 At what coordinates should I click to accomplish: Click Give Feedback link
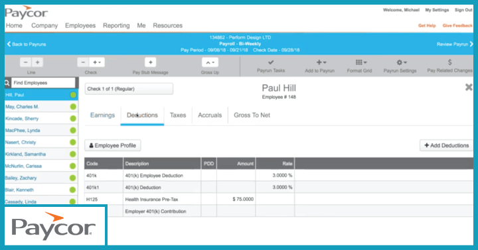tap(457, 26)
